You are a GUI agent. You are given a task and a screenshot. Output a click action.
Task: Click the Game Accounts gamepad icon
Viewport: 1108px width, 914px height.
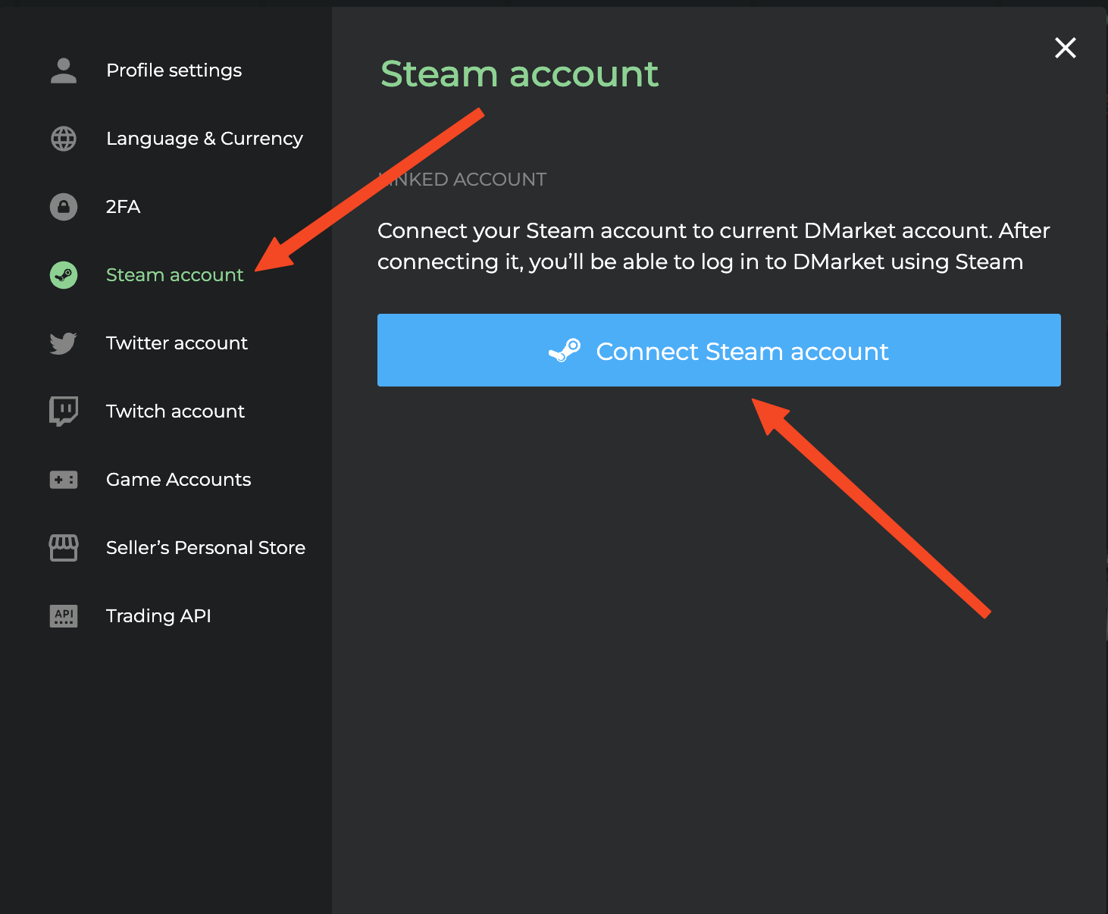(x=64, y=480)
